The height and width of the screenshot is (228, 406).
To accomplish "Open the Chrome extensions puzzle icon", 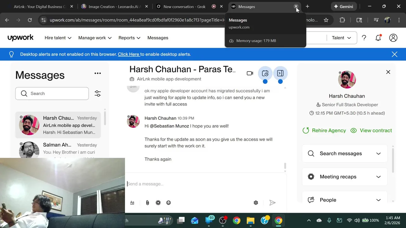I will point(342,20).
